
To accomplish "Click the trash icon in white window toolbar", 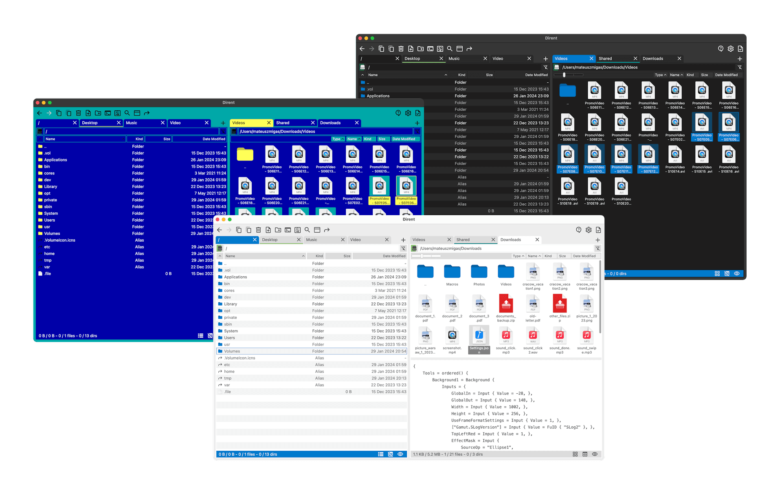I will click(259, 230).
